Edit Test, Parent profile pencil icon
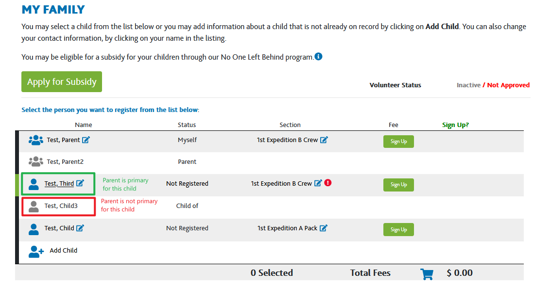 point(86,140)
